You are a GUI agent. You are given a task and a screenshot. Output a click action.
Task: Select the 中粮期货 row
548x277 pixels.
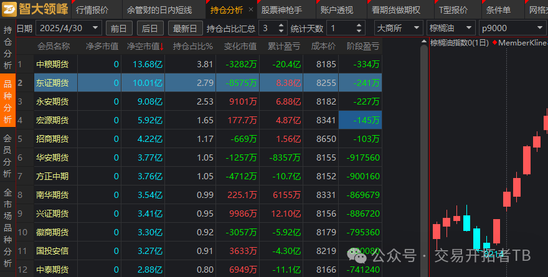(x=199, y=64)
